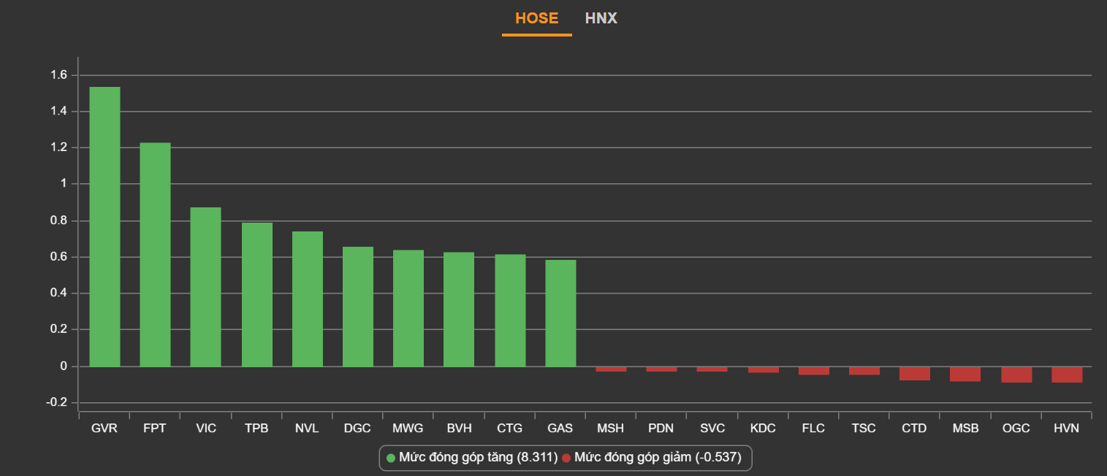Click the BVH axis label

tap(459, 429)
